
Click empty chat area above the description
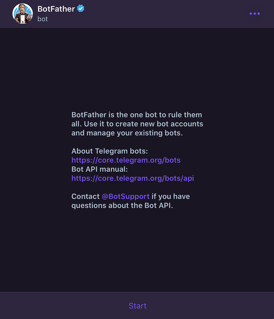point(137,69)
